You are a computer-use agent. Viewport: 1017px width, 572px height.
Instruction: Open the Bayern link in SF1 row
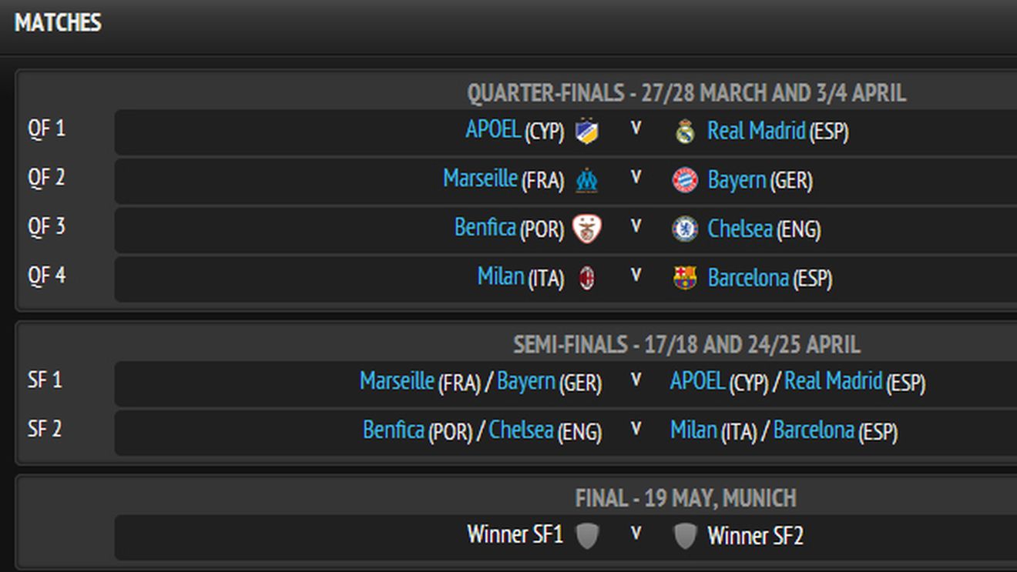[526, 381]
